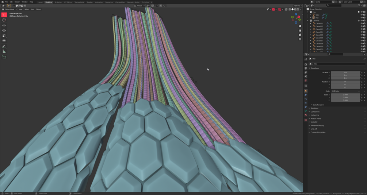Activate the Rotate tool
The width and height of the screenshot is (367, 195).
tap(4, 31)
